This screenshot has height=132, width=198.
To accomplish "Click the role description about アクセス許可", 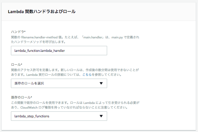I will point(75,72).
